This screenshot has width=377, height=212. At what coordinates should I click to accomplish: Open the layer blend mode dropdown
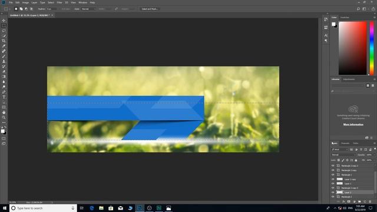[x=343, y=155]
